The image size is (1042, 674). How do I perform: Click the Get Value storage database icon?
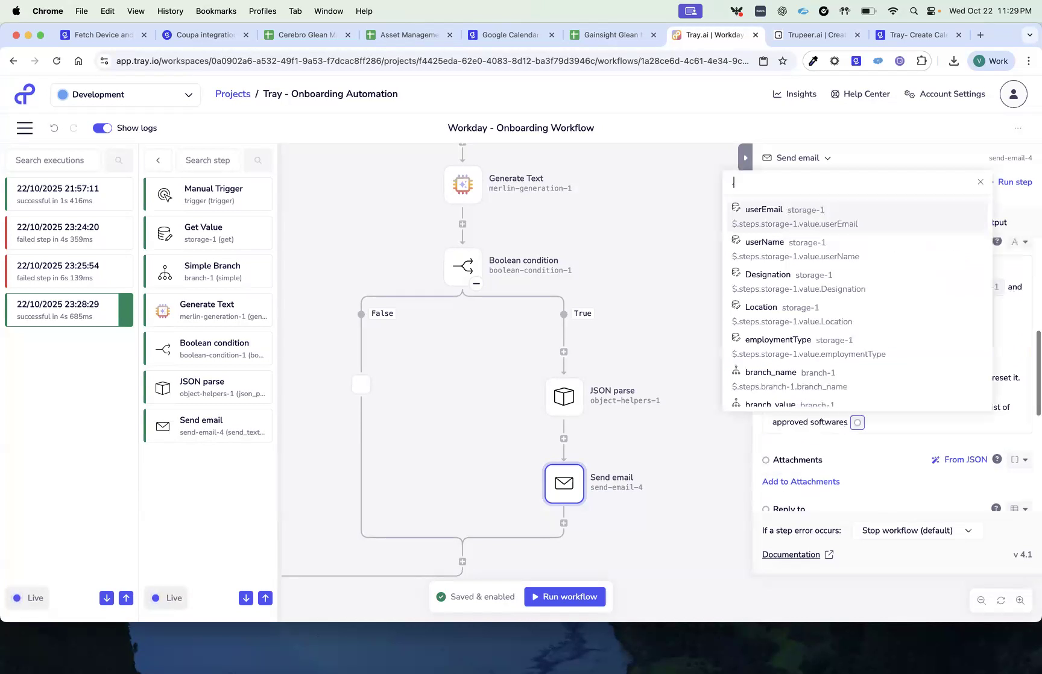163,232
